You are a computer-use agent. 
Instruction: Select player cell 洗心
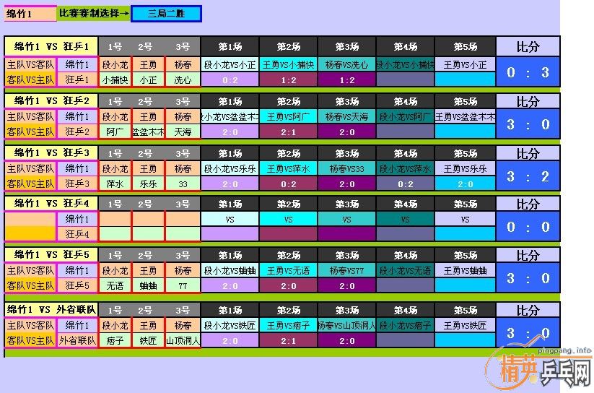point(183,79)
